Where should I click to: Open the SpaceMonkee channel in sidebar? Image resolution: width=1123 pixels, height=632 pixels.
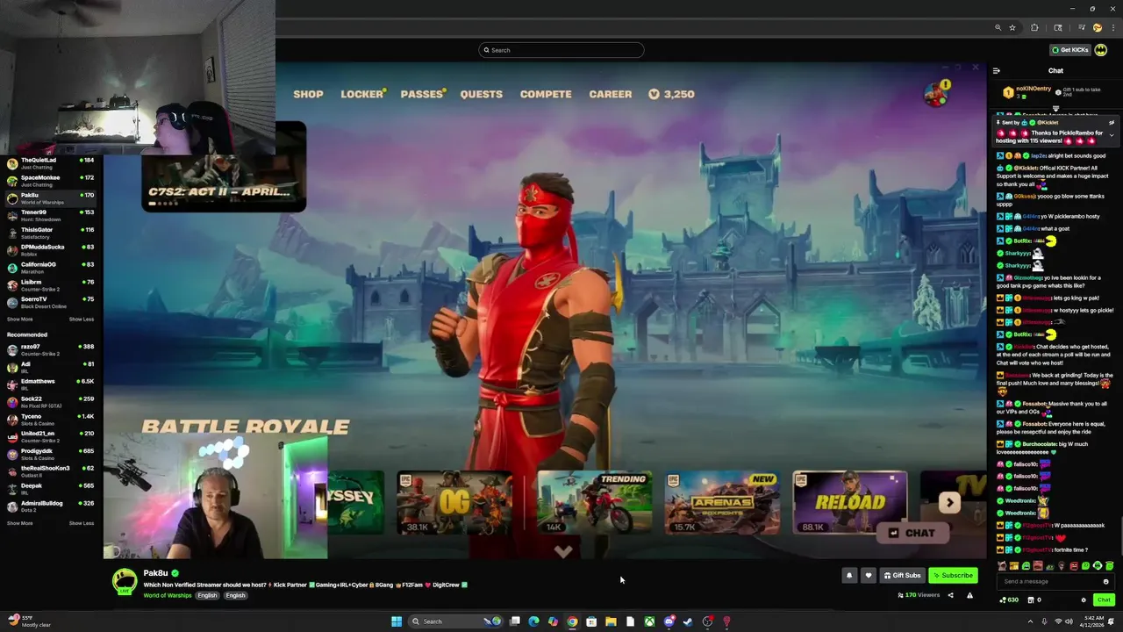coord(51,181)
